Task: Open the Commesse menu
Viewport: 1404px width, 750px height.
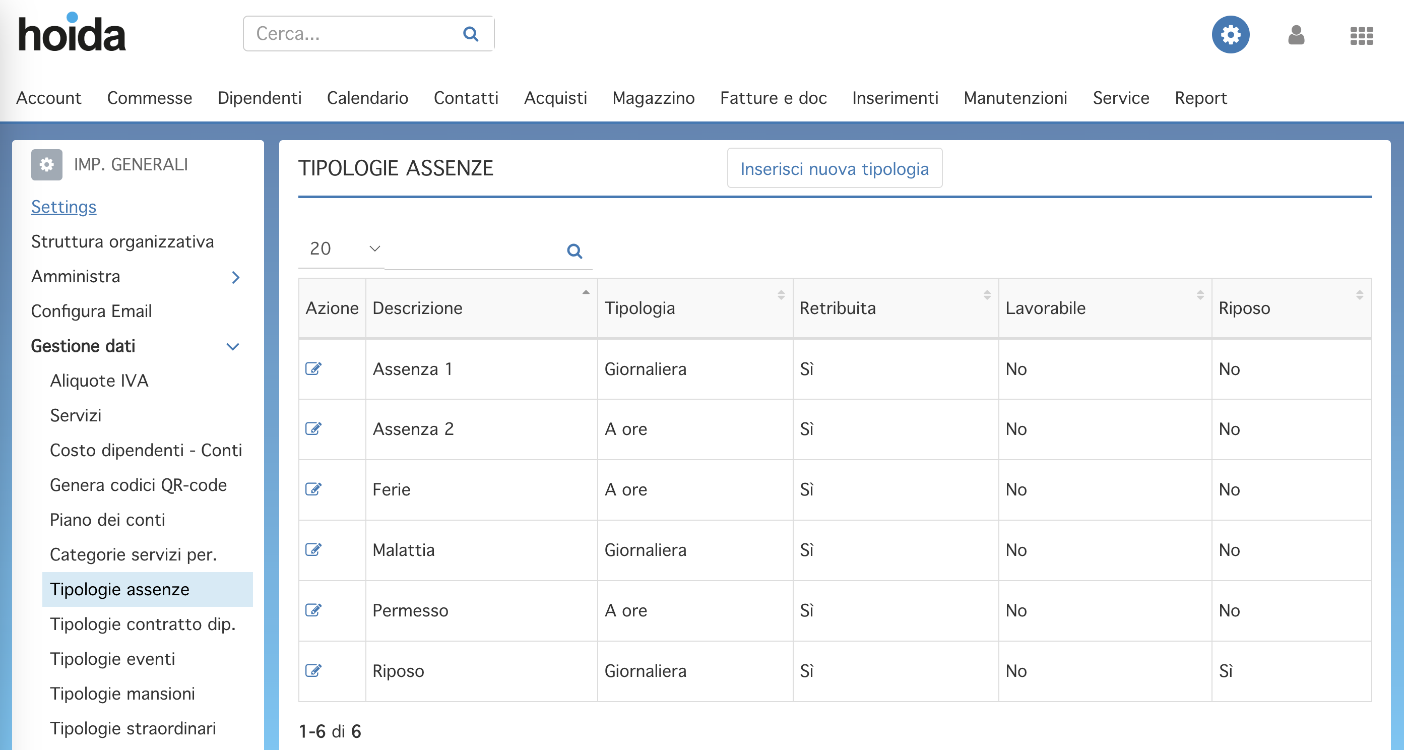Action: click(149, 98)
